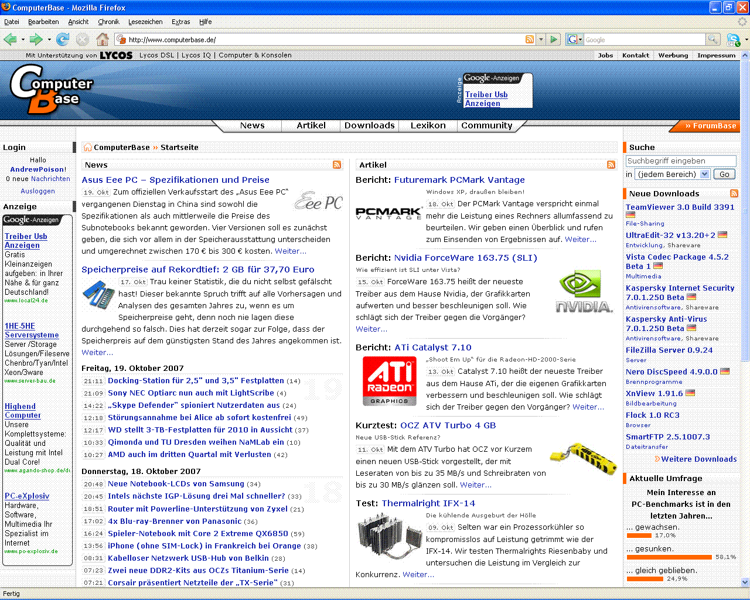Open the Nvidia logo image

point(584,291)
